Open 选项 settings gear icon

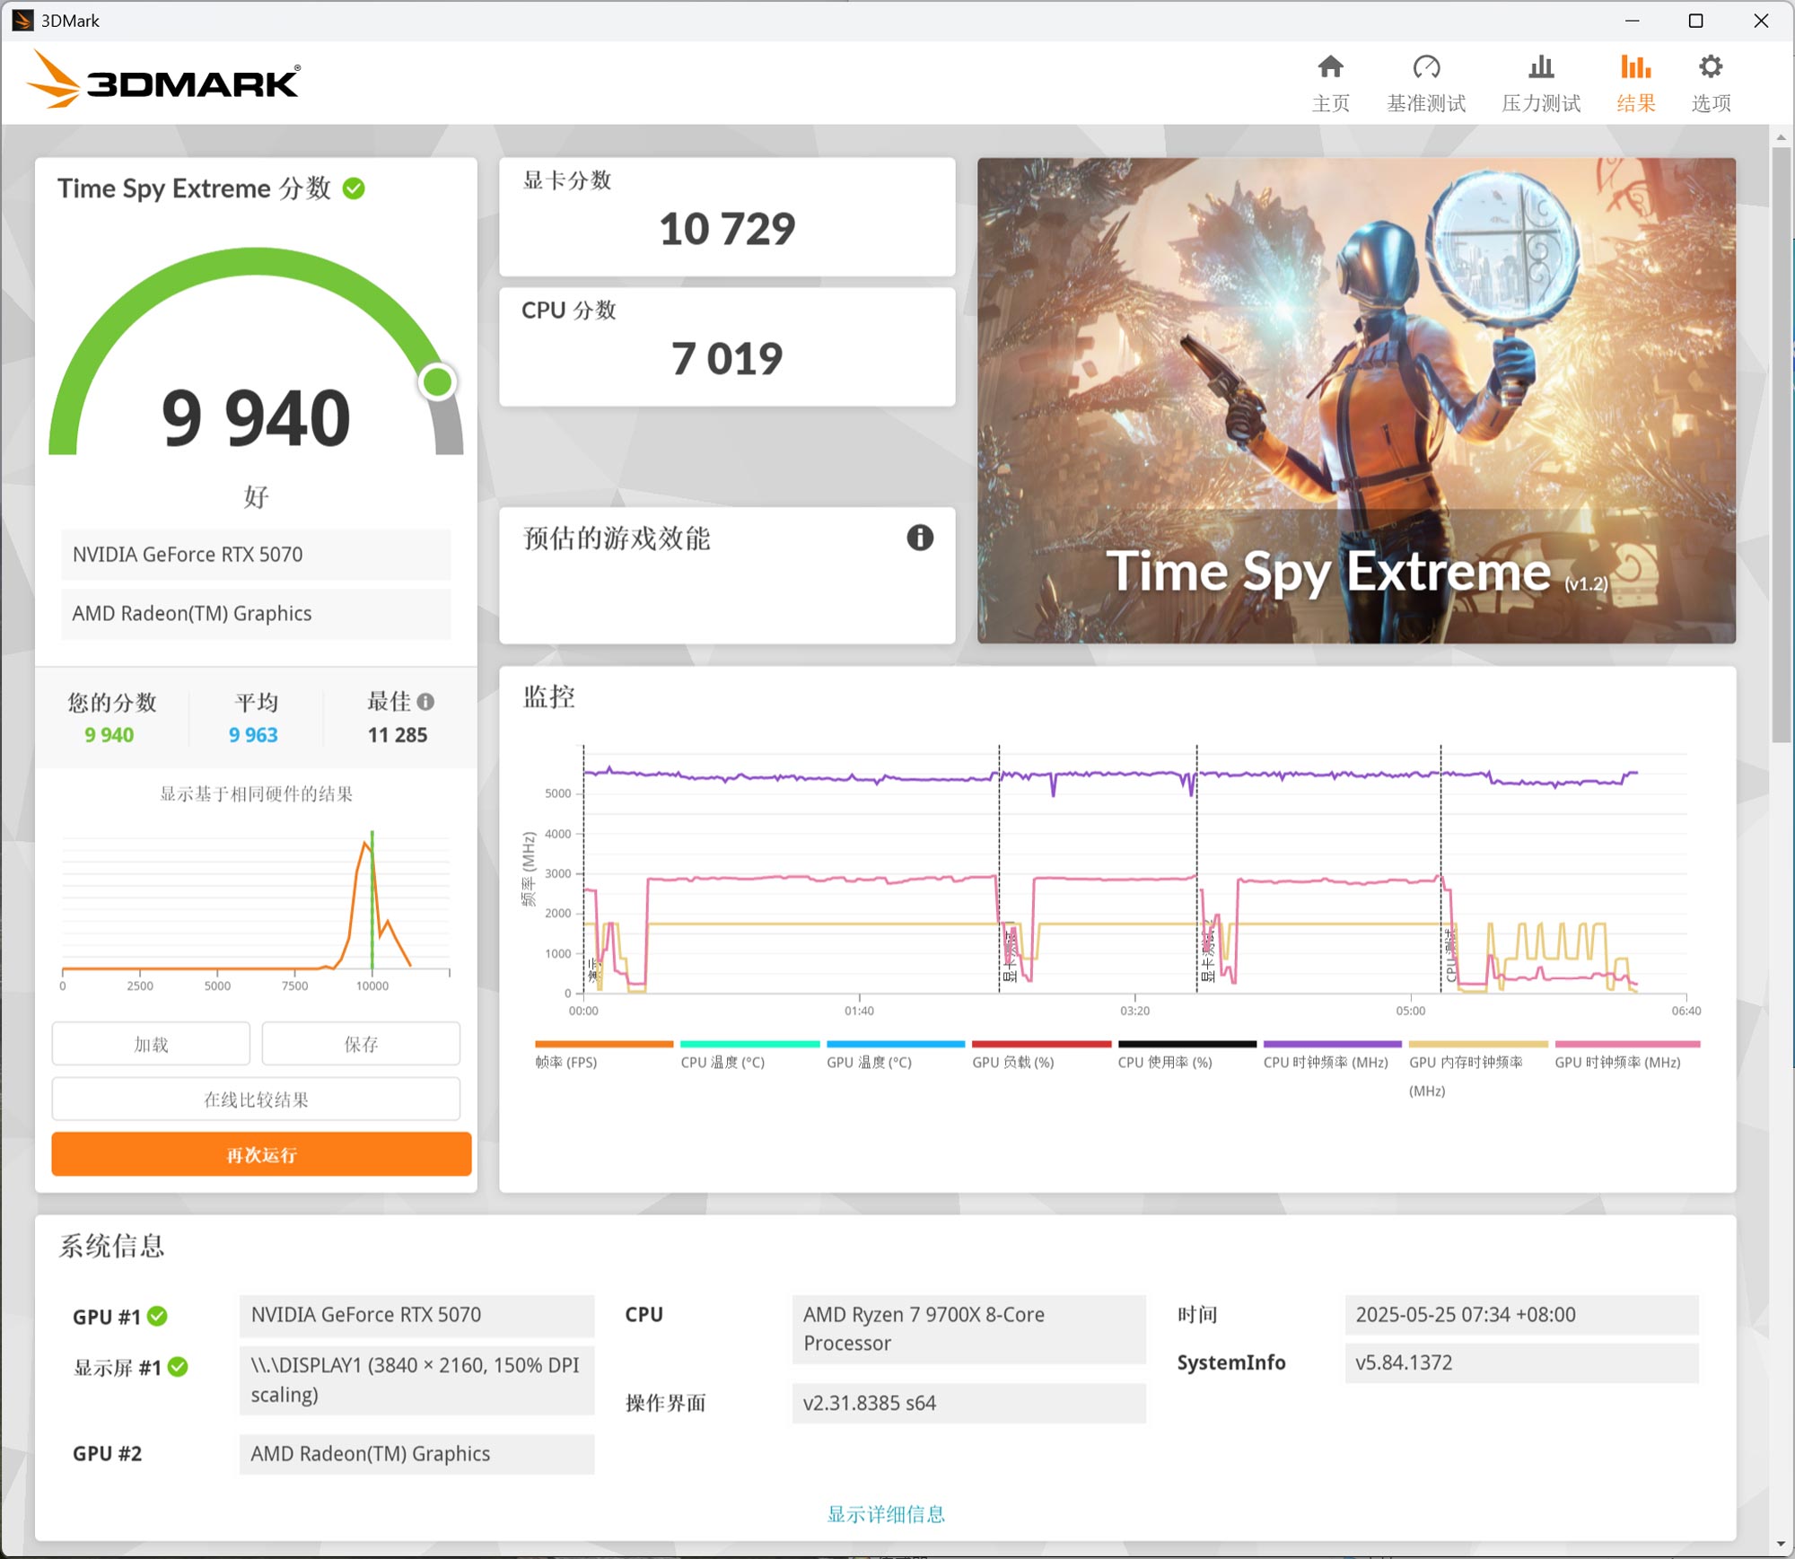tap(1711, 66)
